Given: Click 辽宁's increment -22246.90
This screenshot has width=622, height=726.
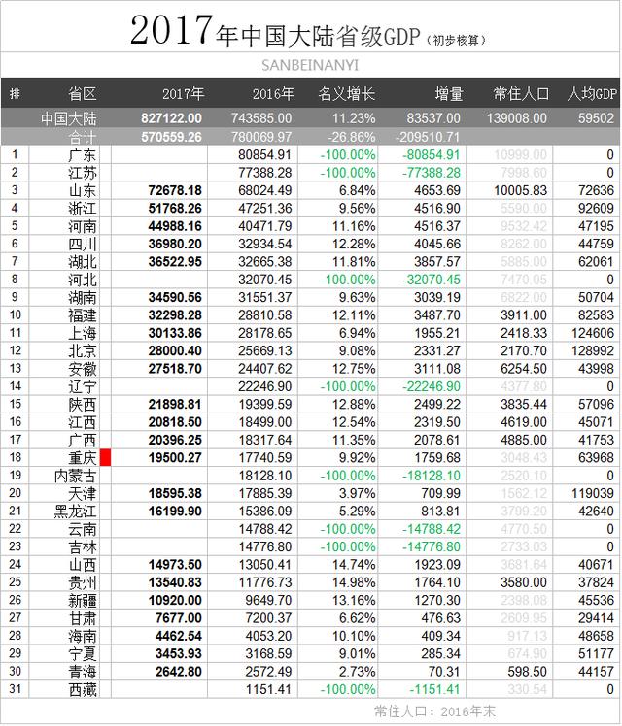Looking at the screenshot, I should point(432,386).
